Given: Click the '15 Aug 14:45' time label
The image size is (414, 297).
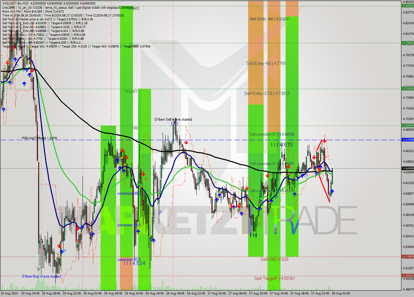Looking at the screenshot, I should point(30,293).
